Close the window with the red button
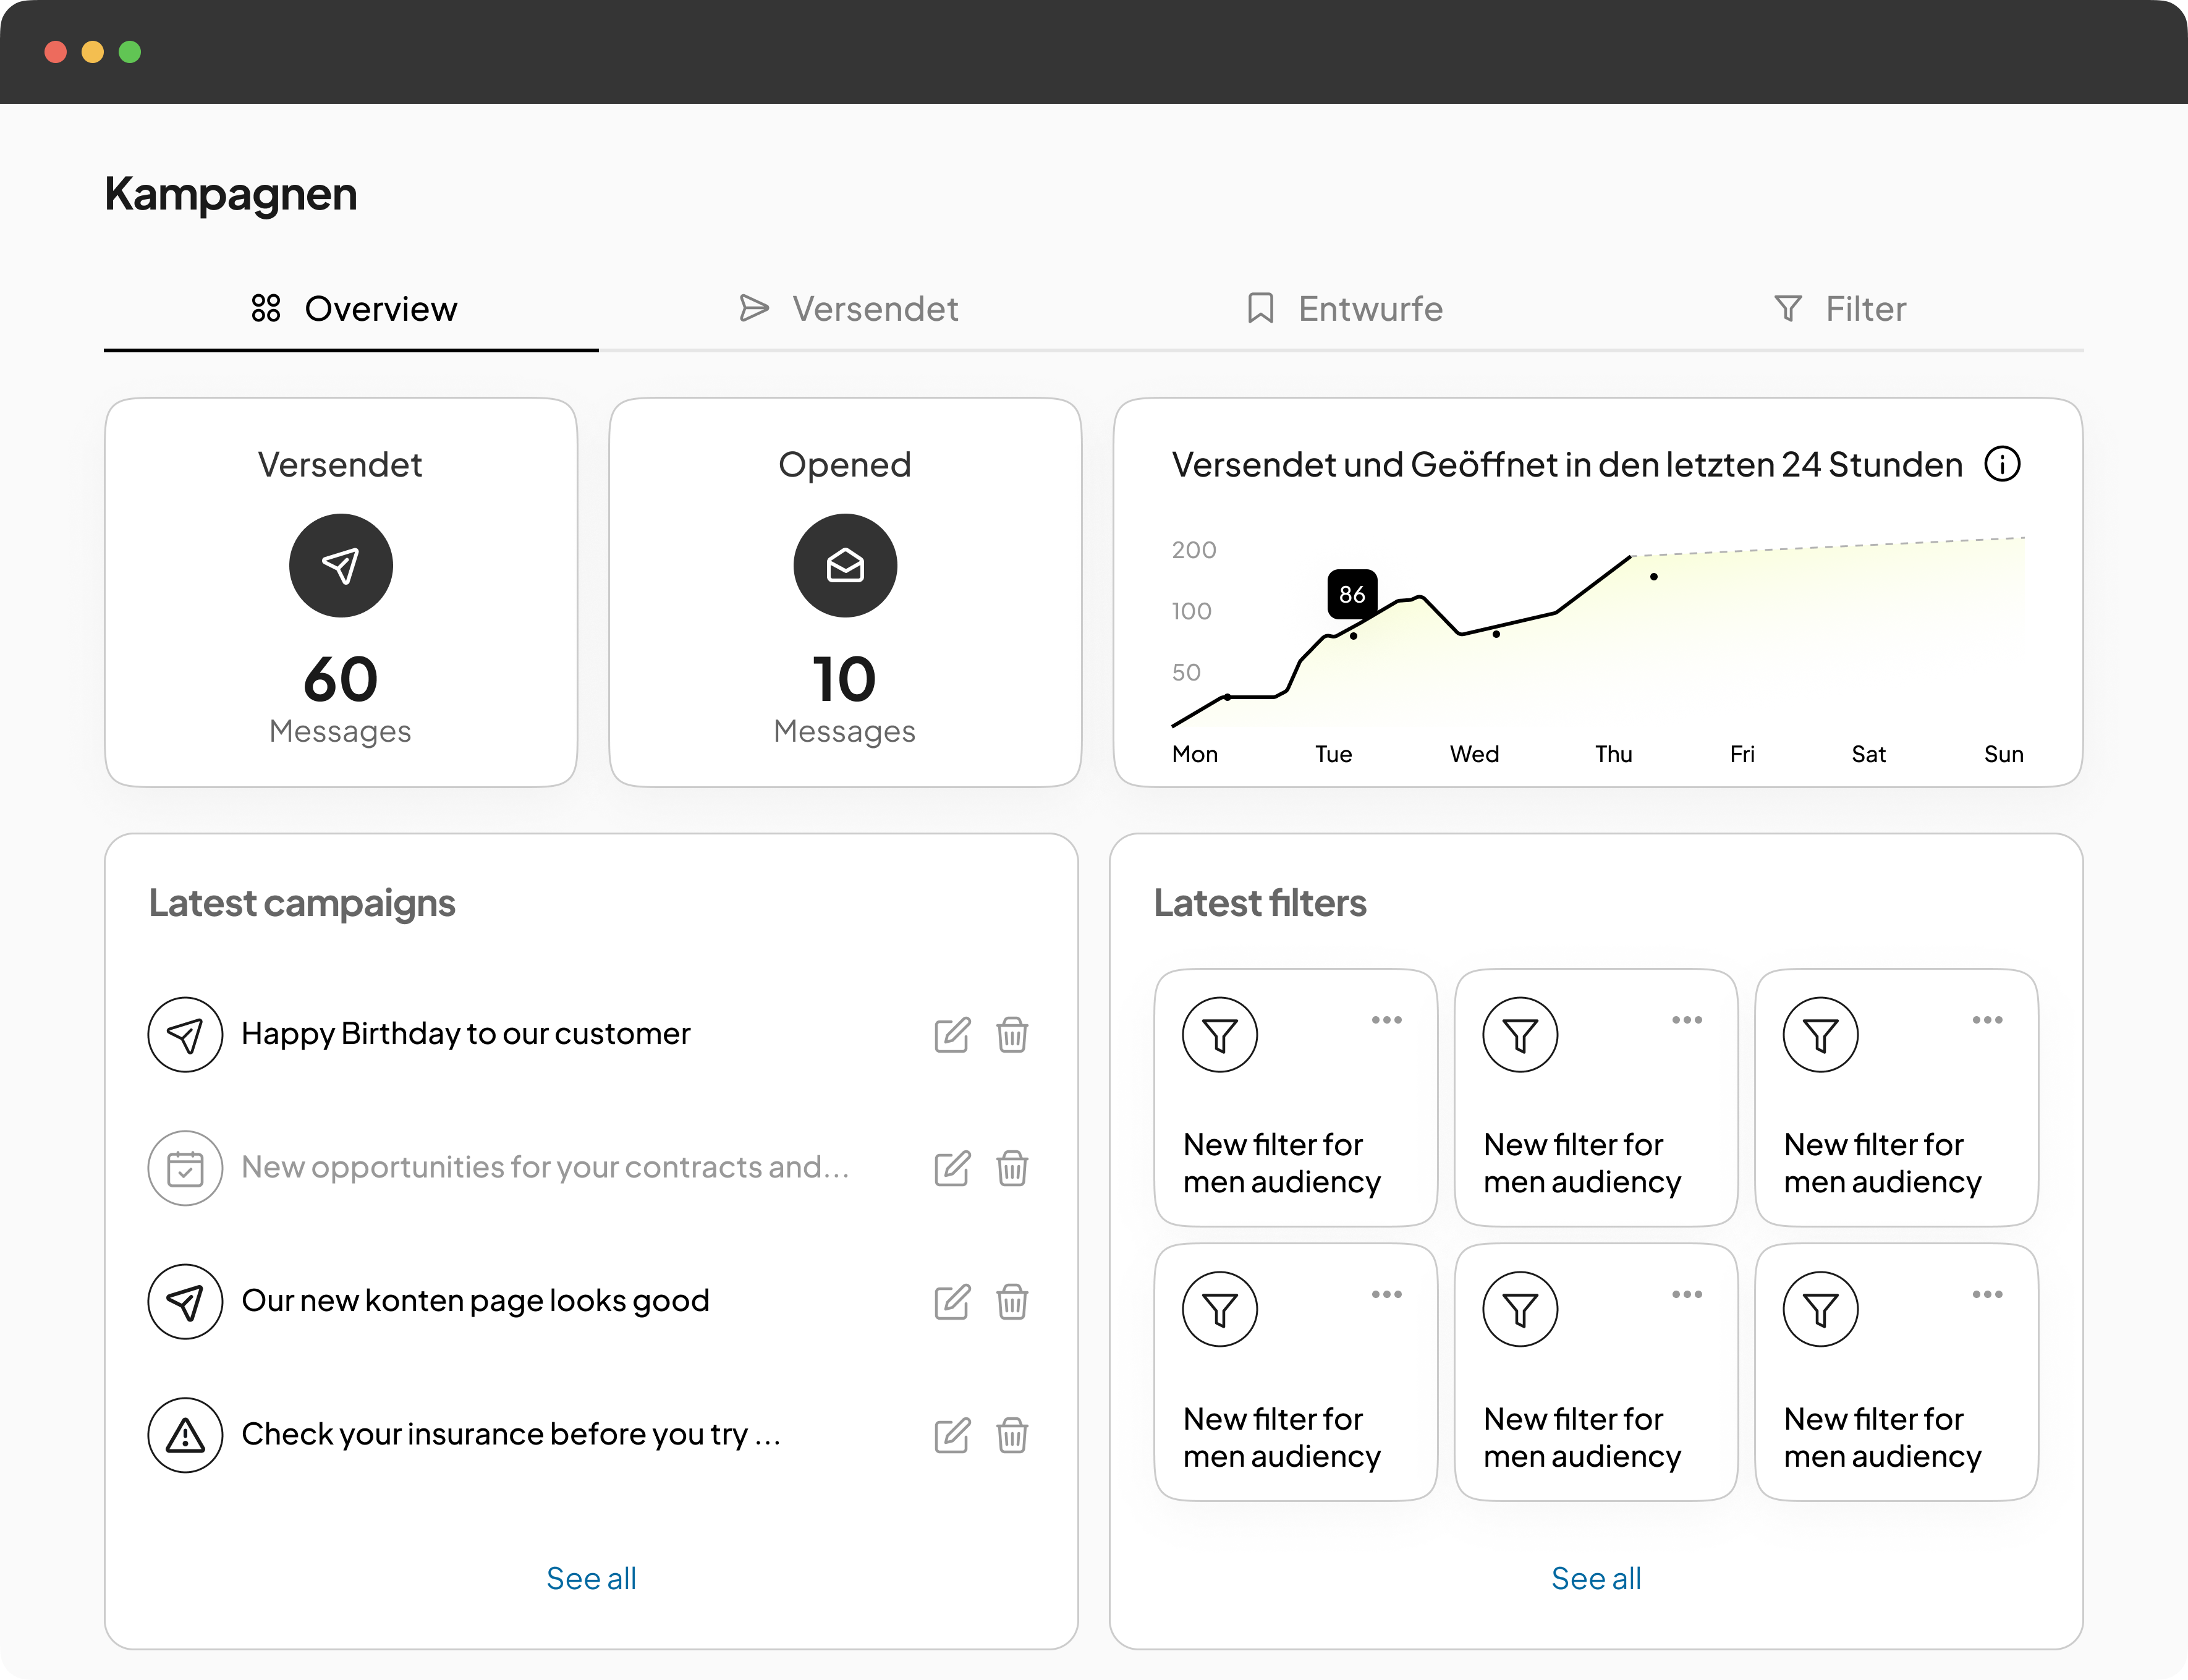 pyautogui.click(x=56, y=52)
